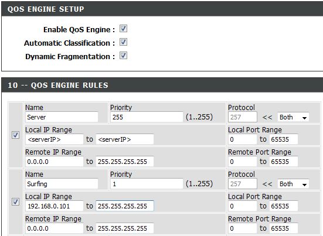Click Server Remote IP Range start 0.0.0.0
This screenshot has width=323, height=236.
point(55,162)
